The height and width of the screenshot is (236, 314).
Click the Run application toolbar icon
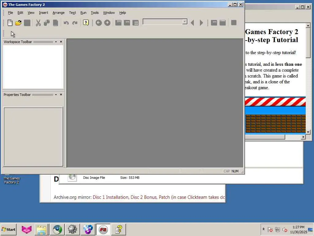tap(223, 23)
